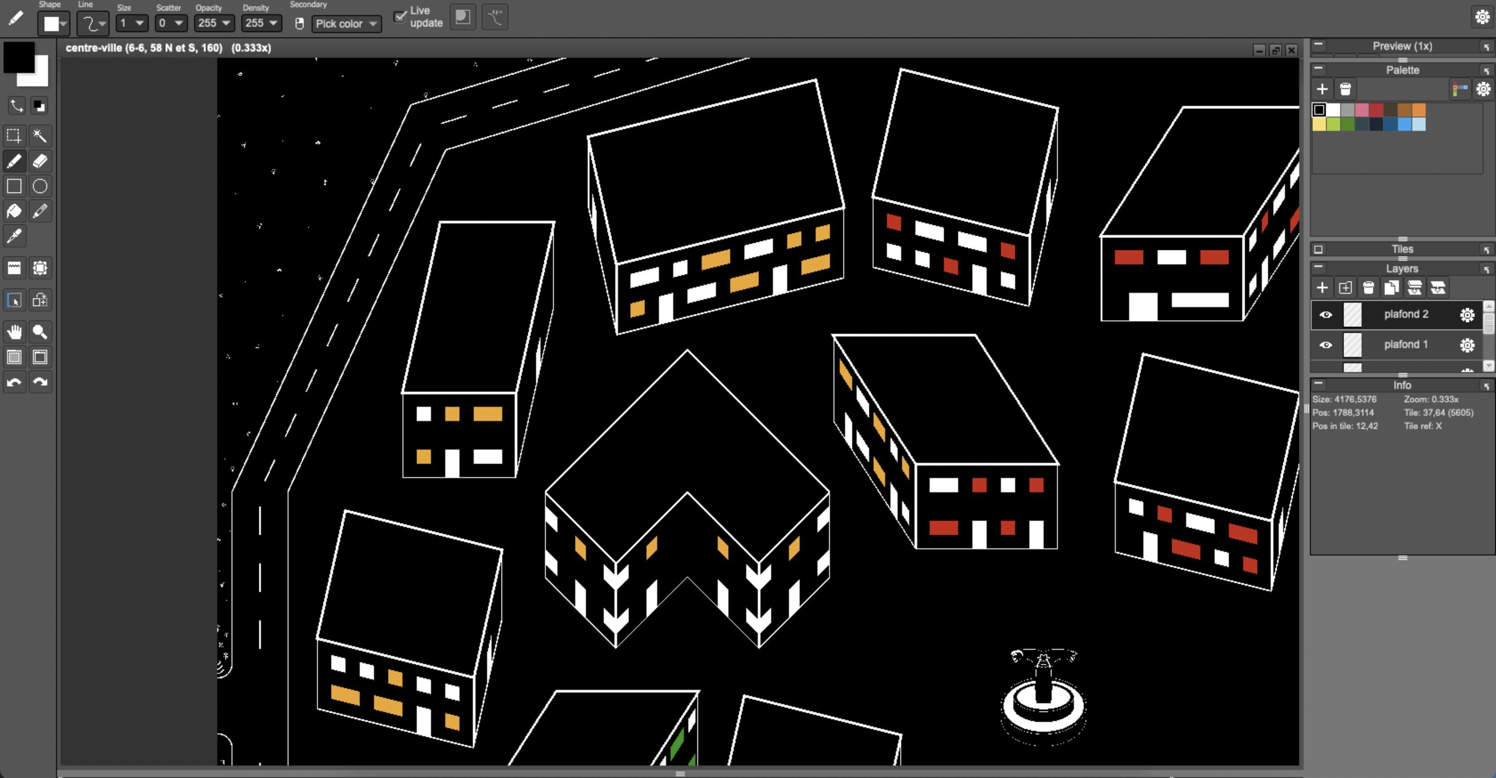Select the tile placer tool
This screenshot has width=1496, height=778.
click(x=14, y=267)
